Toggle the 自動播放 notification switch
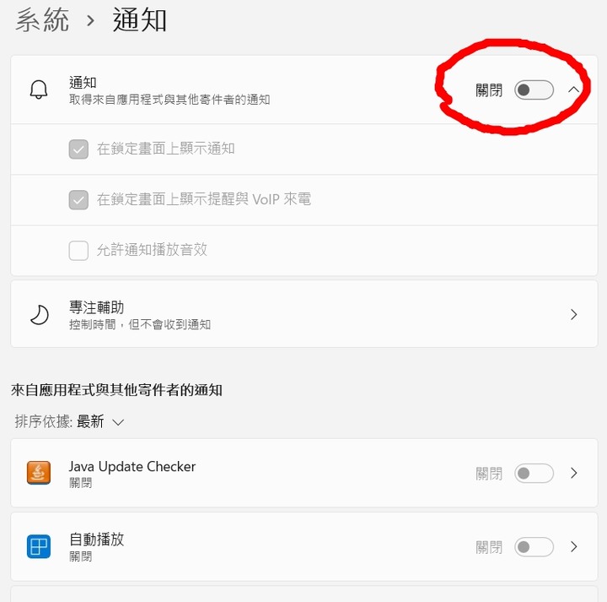 coord(534,546)
